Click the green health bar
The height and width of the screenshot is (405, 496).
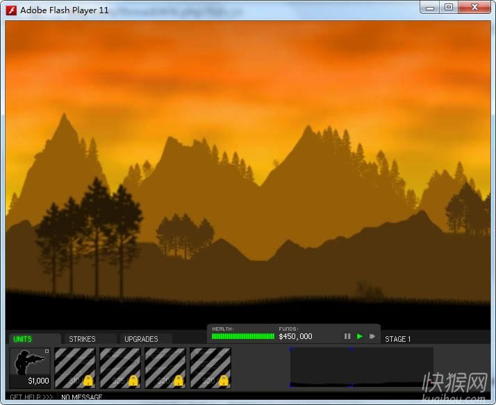coord(243,337)
